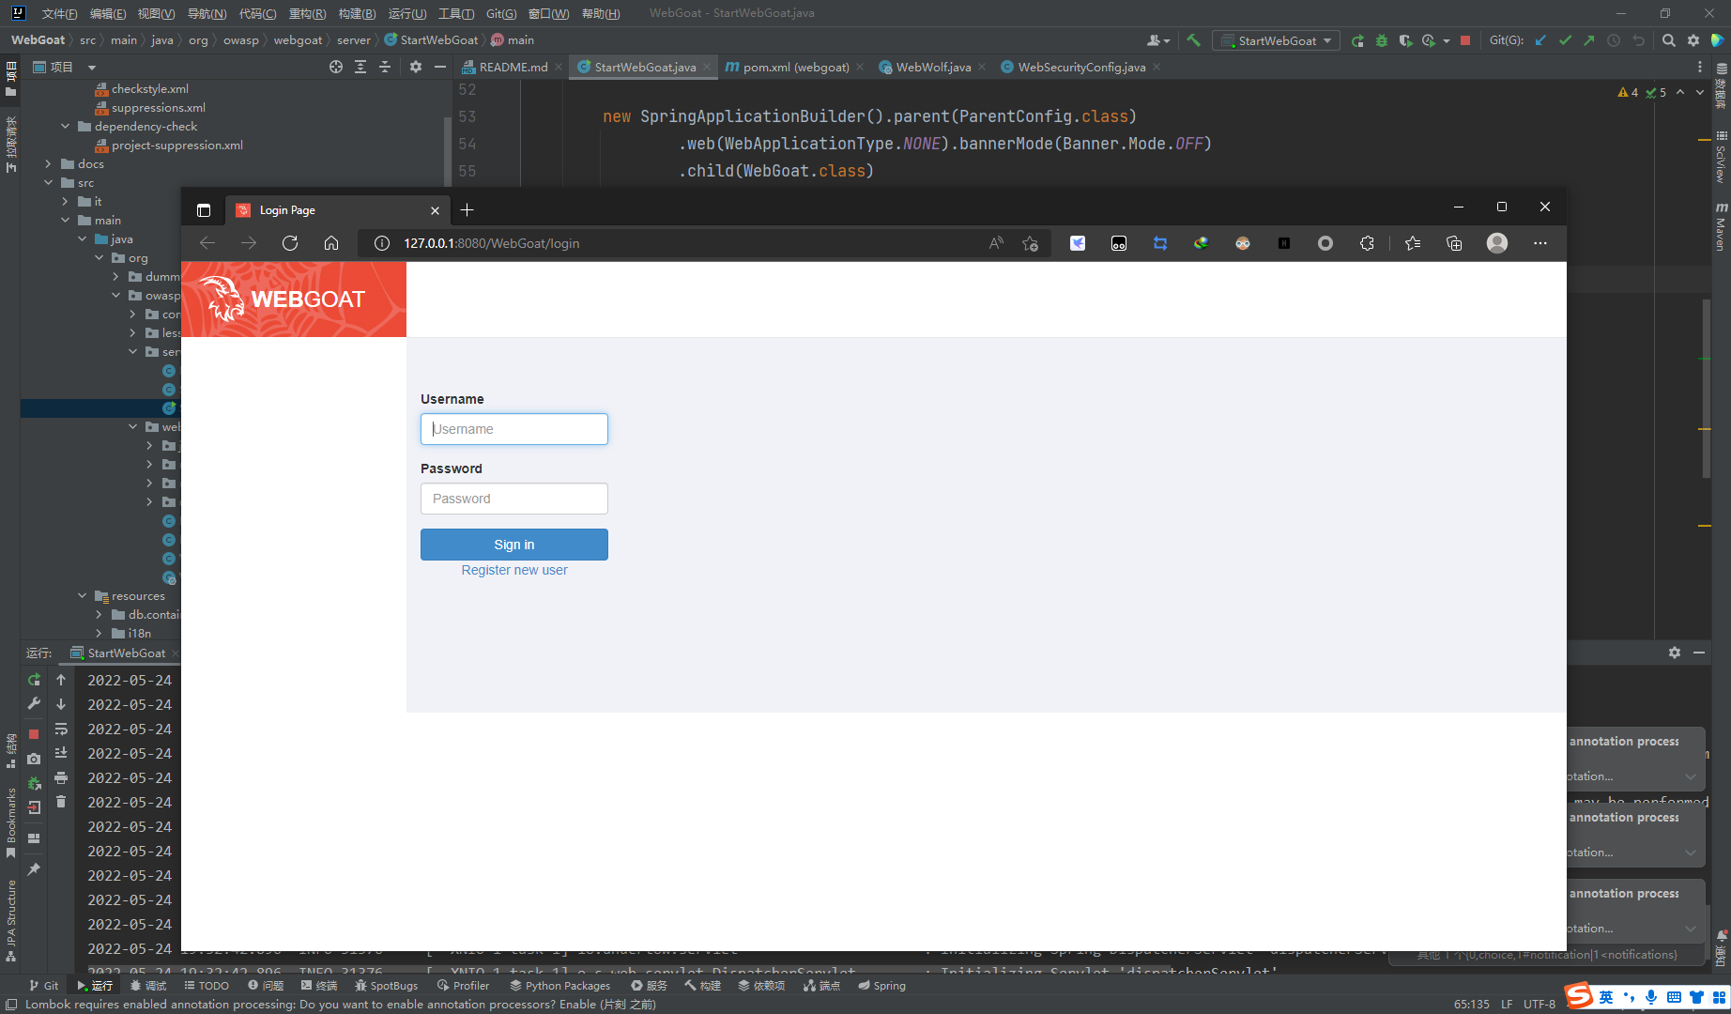Screen dimensions: 1731x1014
Task: Collapse the dependency-check folder
Action: (x=65, y=126)
